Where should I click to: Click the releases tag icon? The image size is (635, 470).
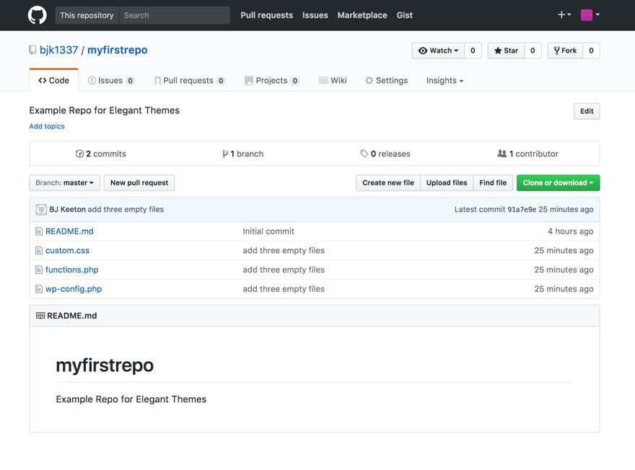(364, 154)
